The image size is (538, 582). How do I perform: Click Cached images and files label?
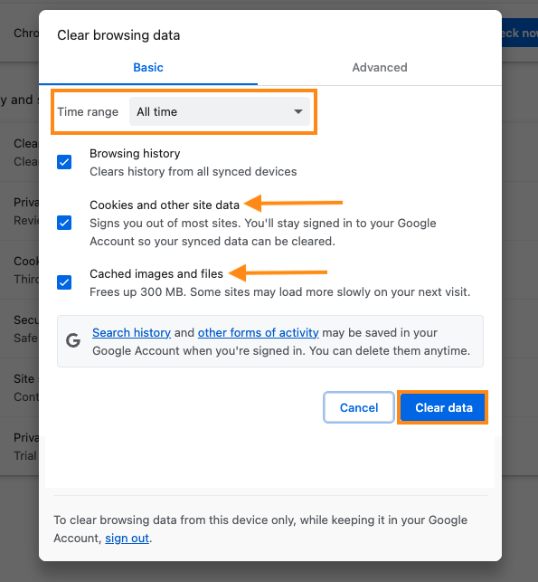coord(156,274)
